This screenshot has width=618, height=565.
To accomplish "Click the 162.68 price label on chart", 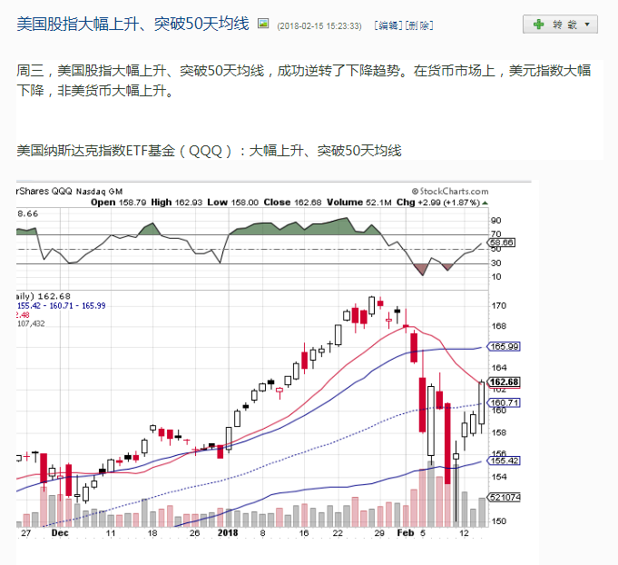I will point(504,382).
